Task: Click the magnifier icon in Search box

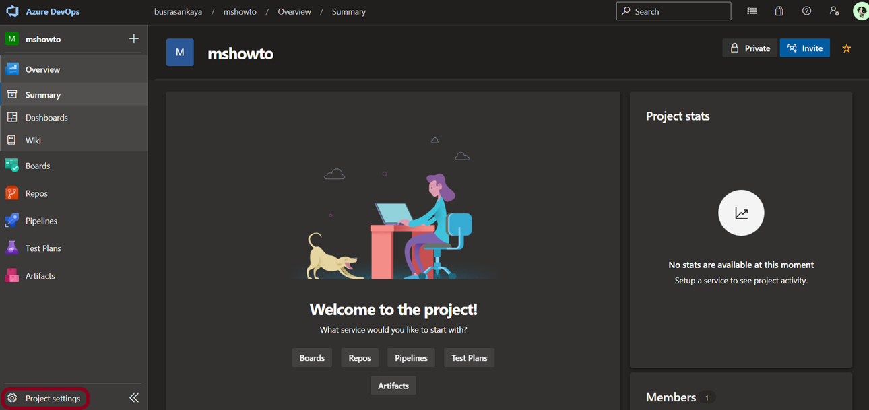Action: [x=626, y=11]
